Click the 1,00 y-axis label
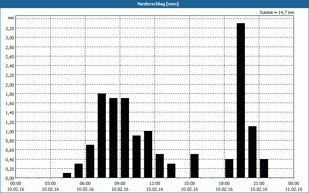The image size is (309, 193). click(10, 131)
